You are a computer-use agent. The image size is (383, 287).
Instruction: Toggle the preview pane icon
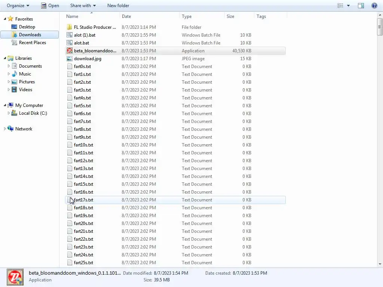tap(361, 5)
